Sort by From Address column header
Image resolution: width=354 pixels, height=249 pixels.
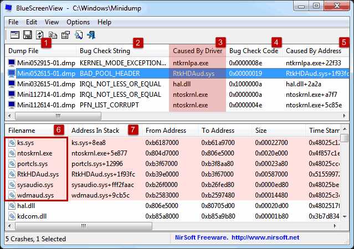pos(170,131)
